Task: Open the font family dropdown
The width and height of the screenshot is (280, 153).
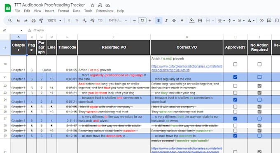Action: [x=118, y=20]
